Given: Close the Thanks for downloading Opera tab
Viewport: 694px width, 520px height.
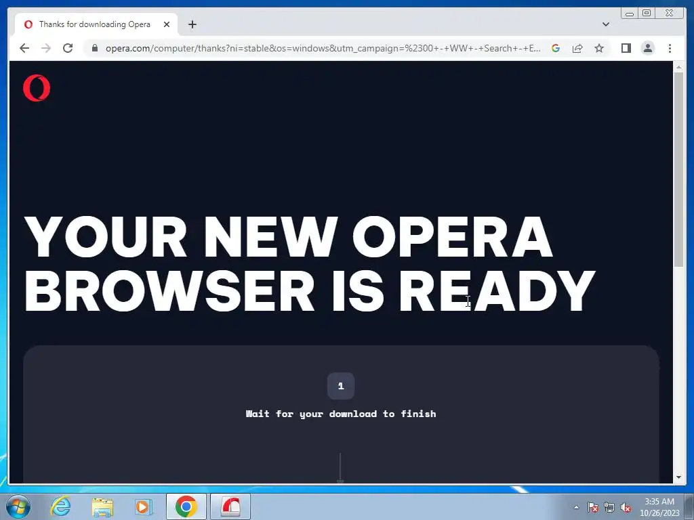Looking at the screenshot, I should (x=167, y=24).
